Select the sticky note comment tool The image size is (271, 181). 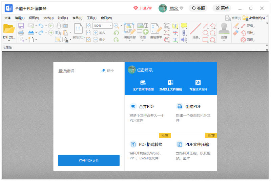click(184, 26)
